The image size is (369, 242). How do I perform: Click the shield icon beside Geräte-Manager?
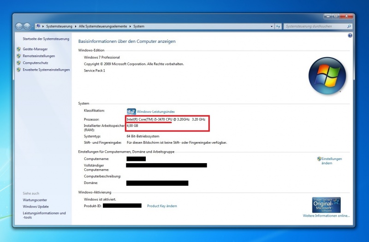pos(19,49)
